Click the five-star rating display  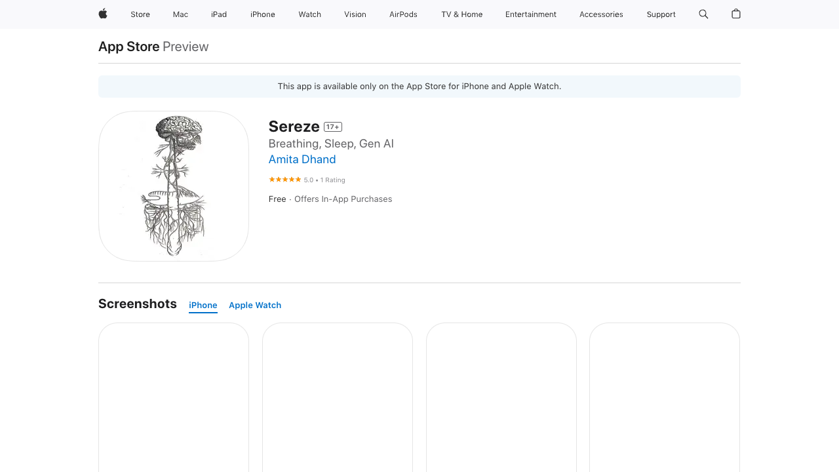pos(284,179)
